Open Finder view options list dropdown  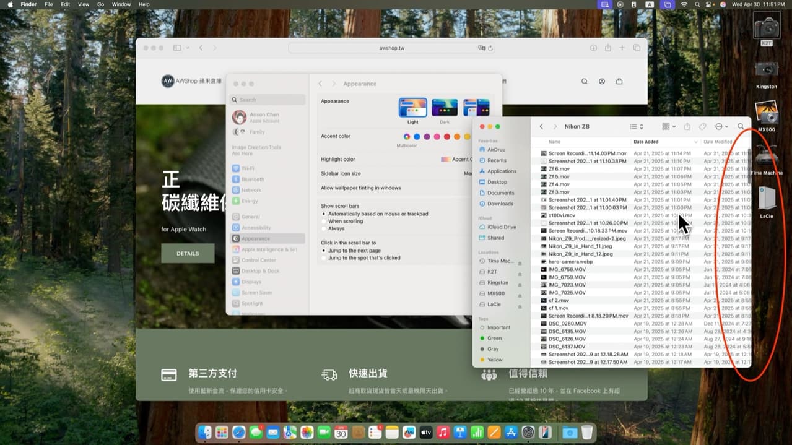pos(637,126)
